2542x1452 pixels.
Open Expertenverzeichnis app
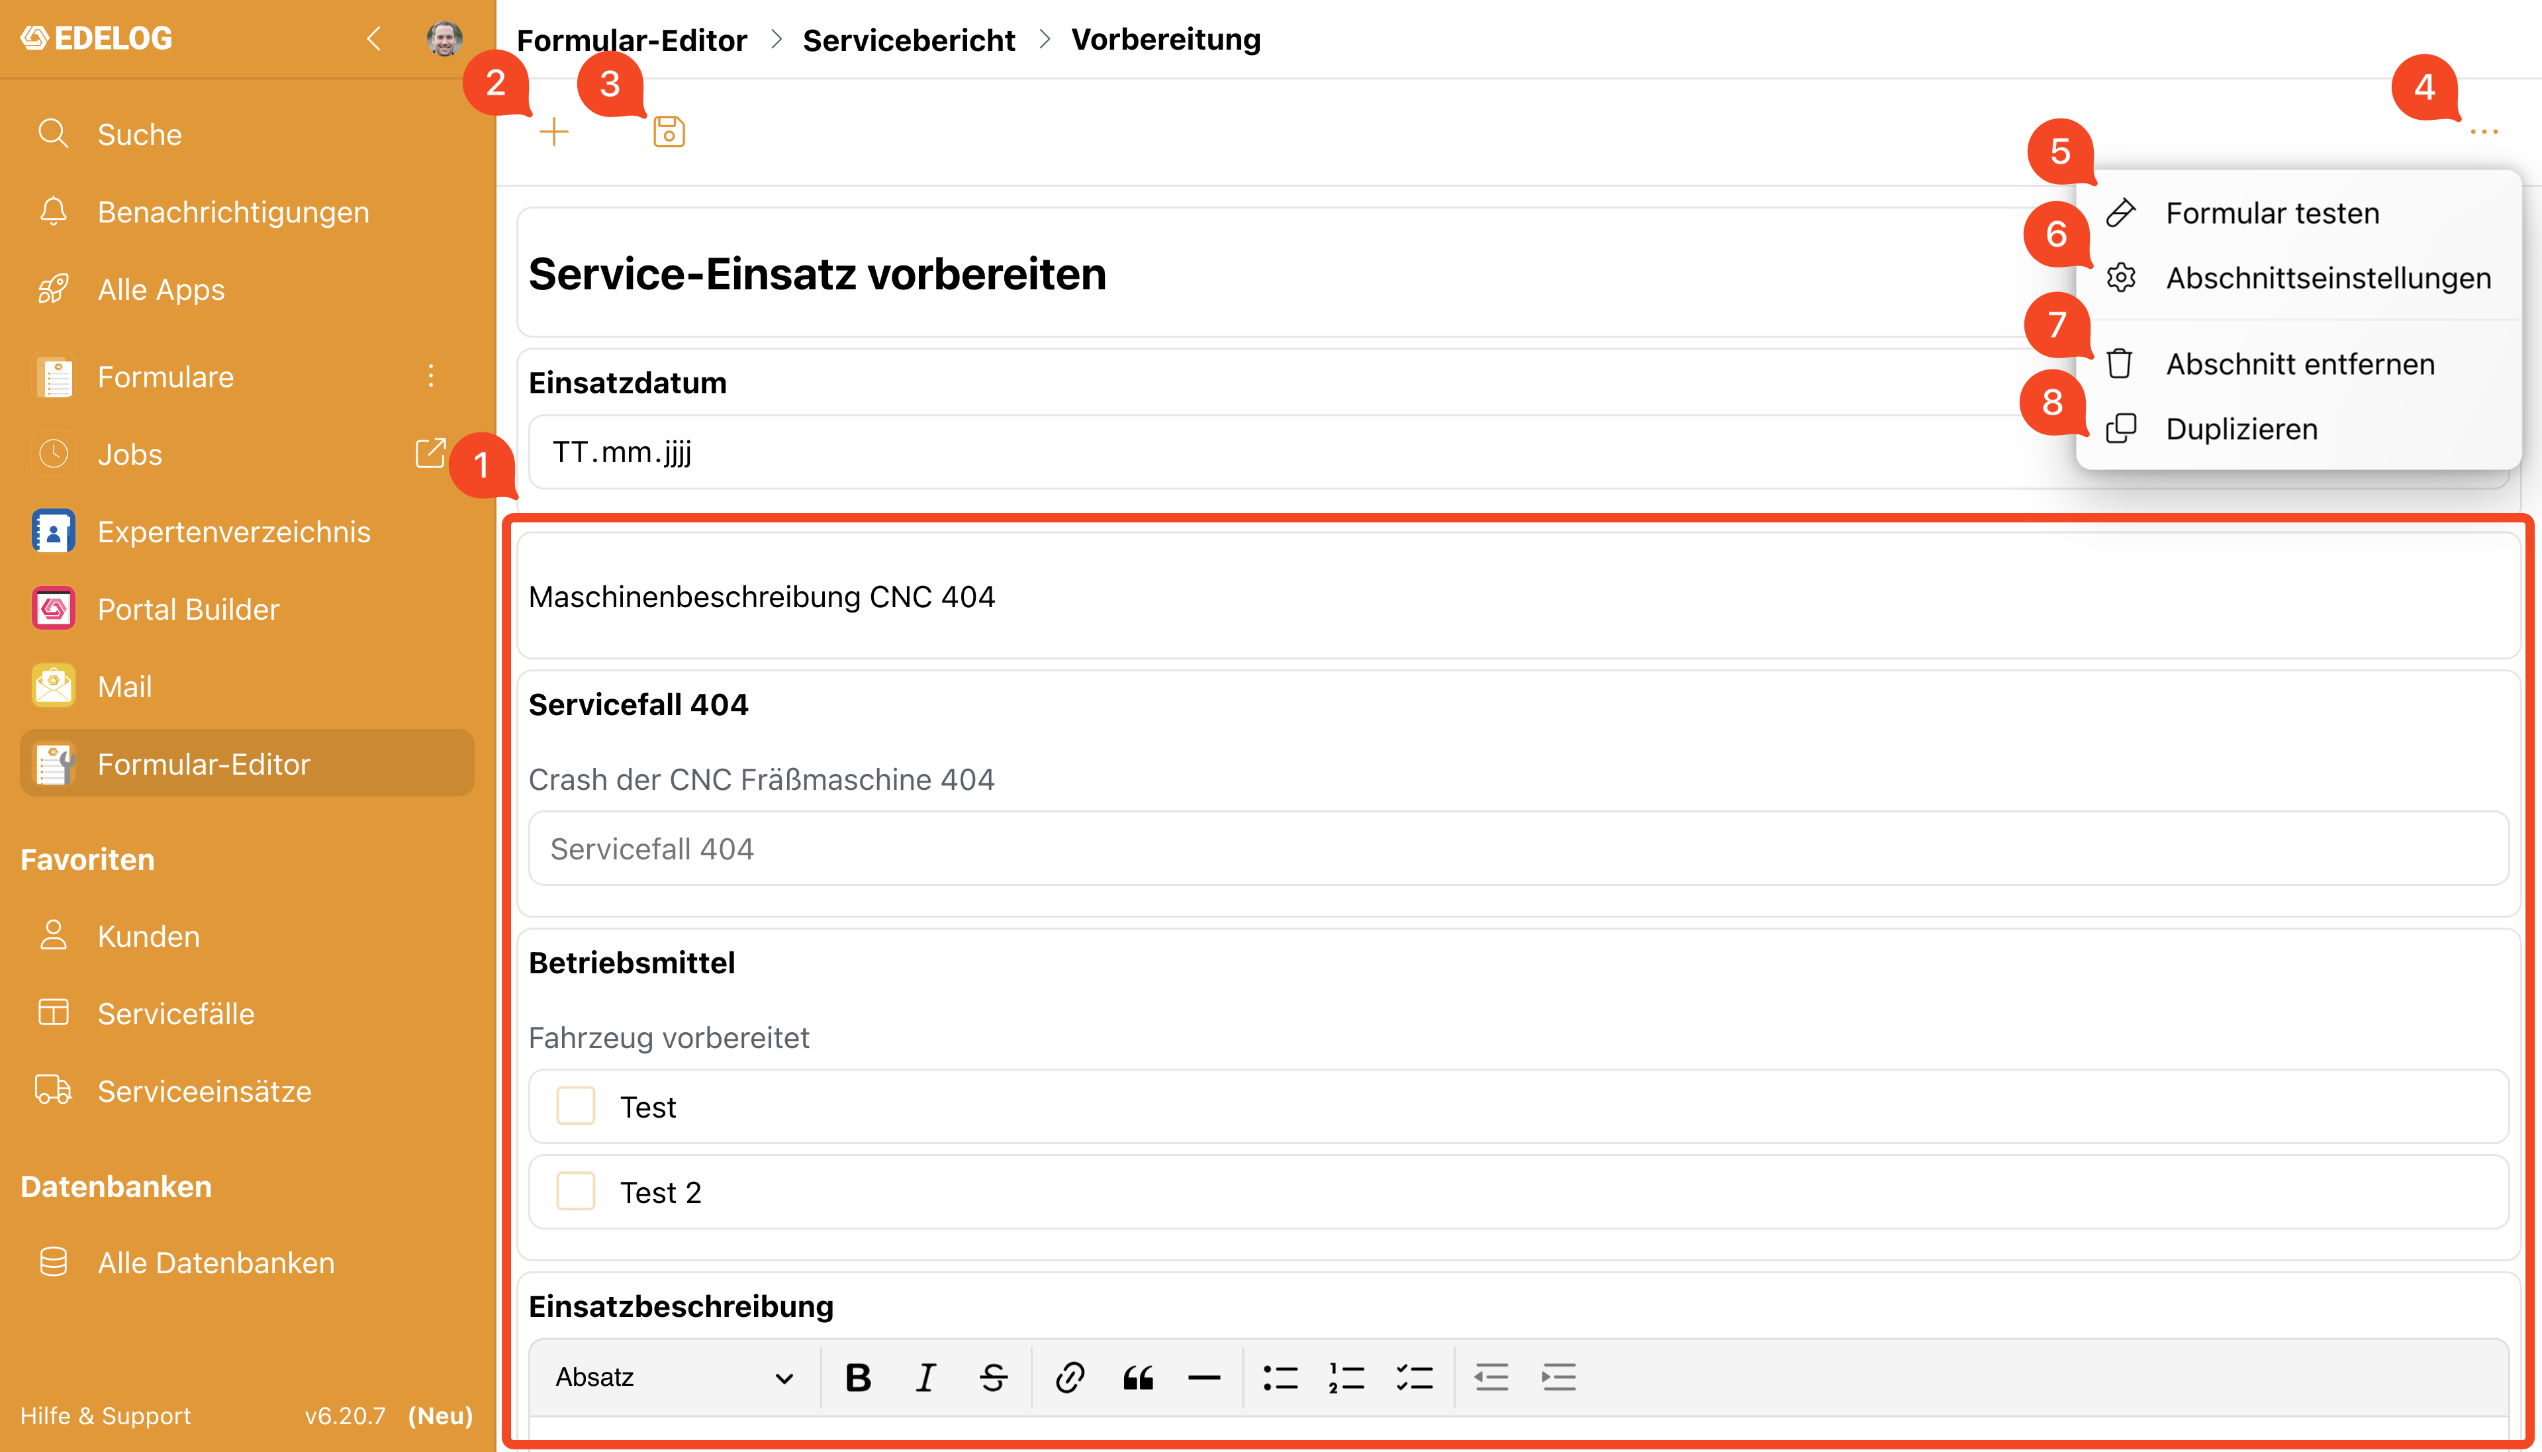[247, 532]
